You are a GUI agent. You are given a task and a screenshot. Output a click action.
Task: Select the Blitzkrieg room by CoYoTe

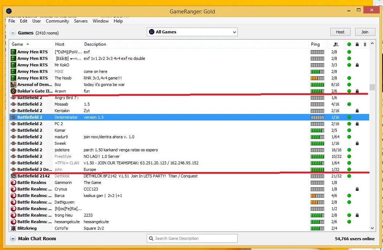coord(189,228)
